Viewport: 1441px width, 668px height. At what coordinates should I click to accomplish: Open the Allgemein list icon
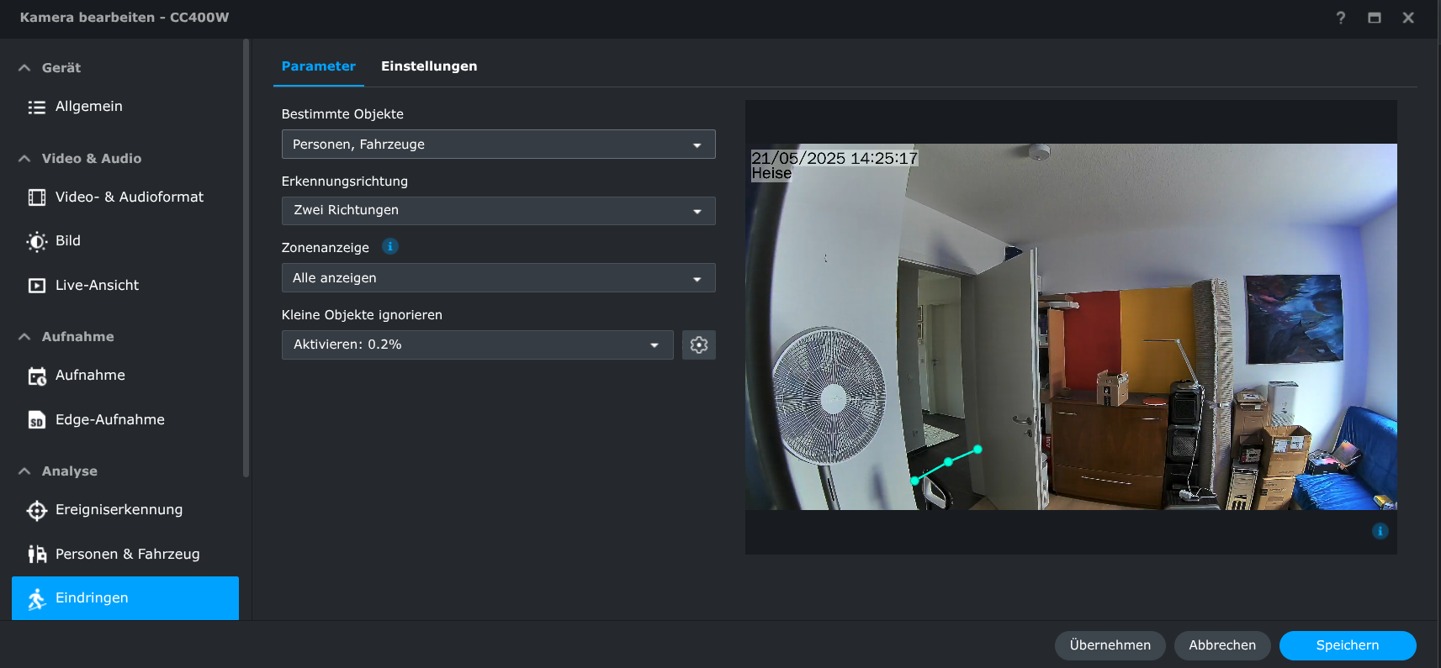pyautogui.click(x=36, y=107)
